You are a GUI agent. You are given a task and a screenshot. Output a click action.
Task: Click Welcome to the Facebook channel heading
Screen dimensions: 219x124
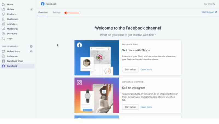click(x=128, y=28)
